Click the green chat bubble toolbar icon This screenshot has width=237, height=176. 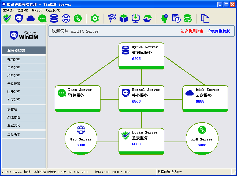point(42,18)
